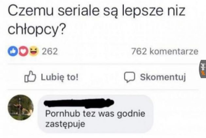Click the number 762 in comments count
This screenshot has width=206, height=138.
pos(139,51)
